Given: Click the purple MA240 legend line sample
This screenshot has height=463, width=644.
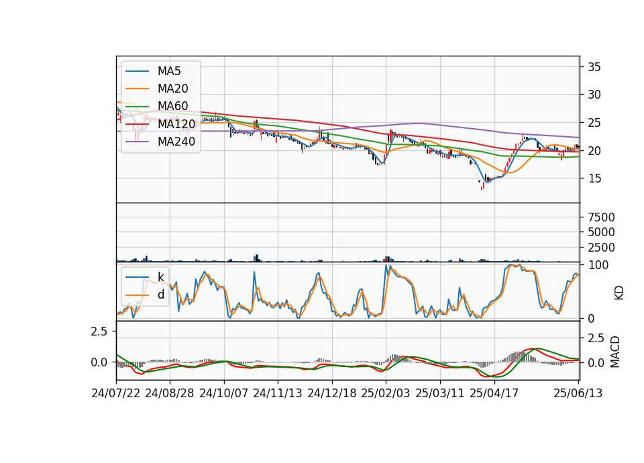Looking at the screenshot, I should tap(137, 142).
